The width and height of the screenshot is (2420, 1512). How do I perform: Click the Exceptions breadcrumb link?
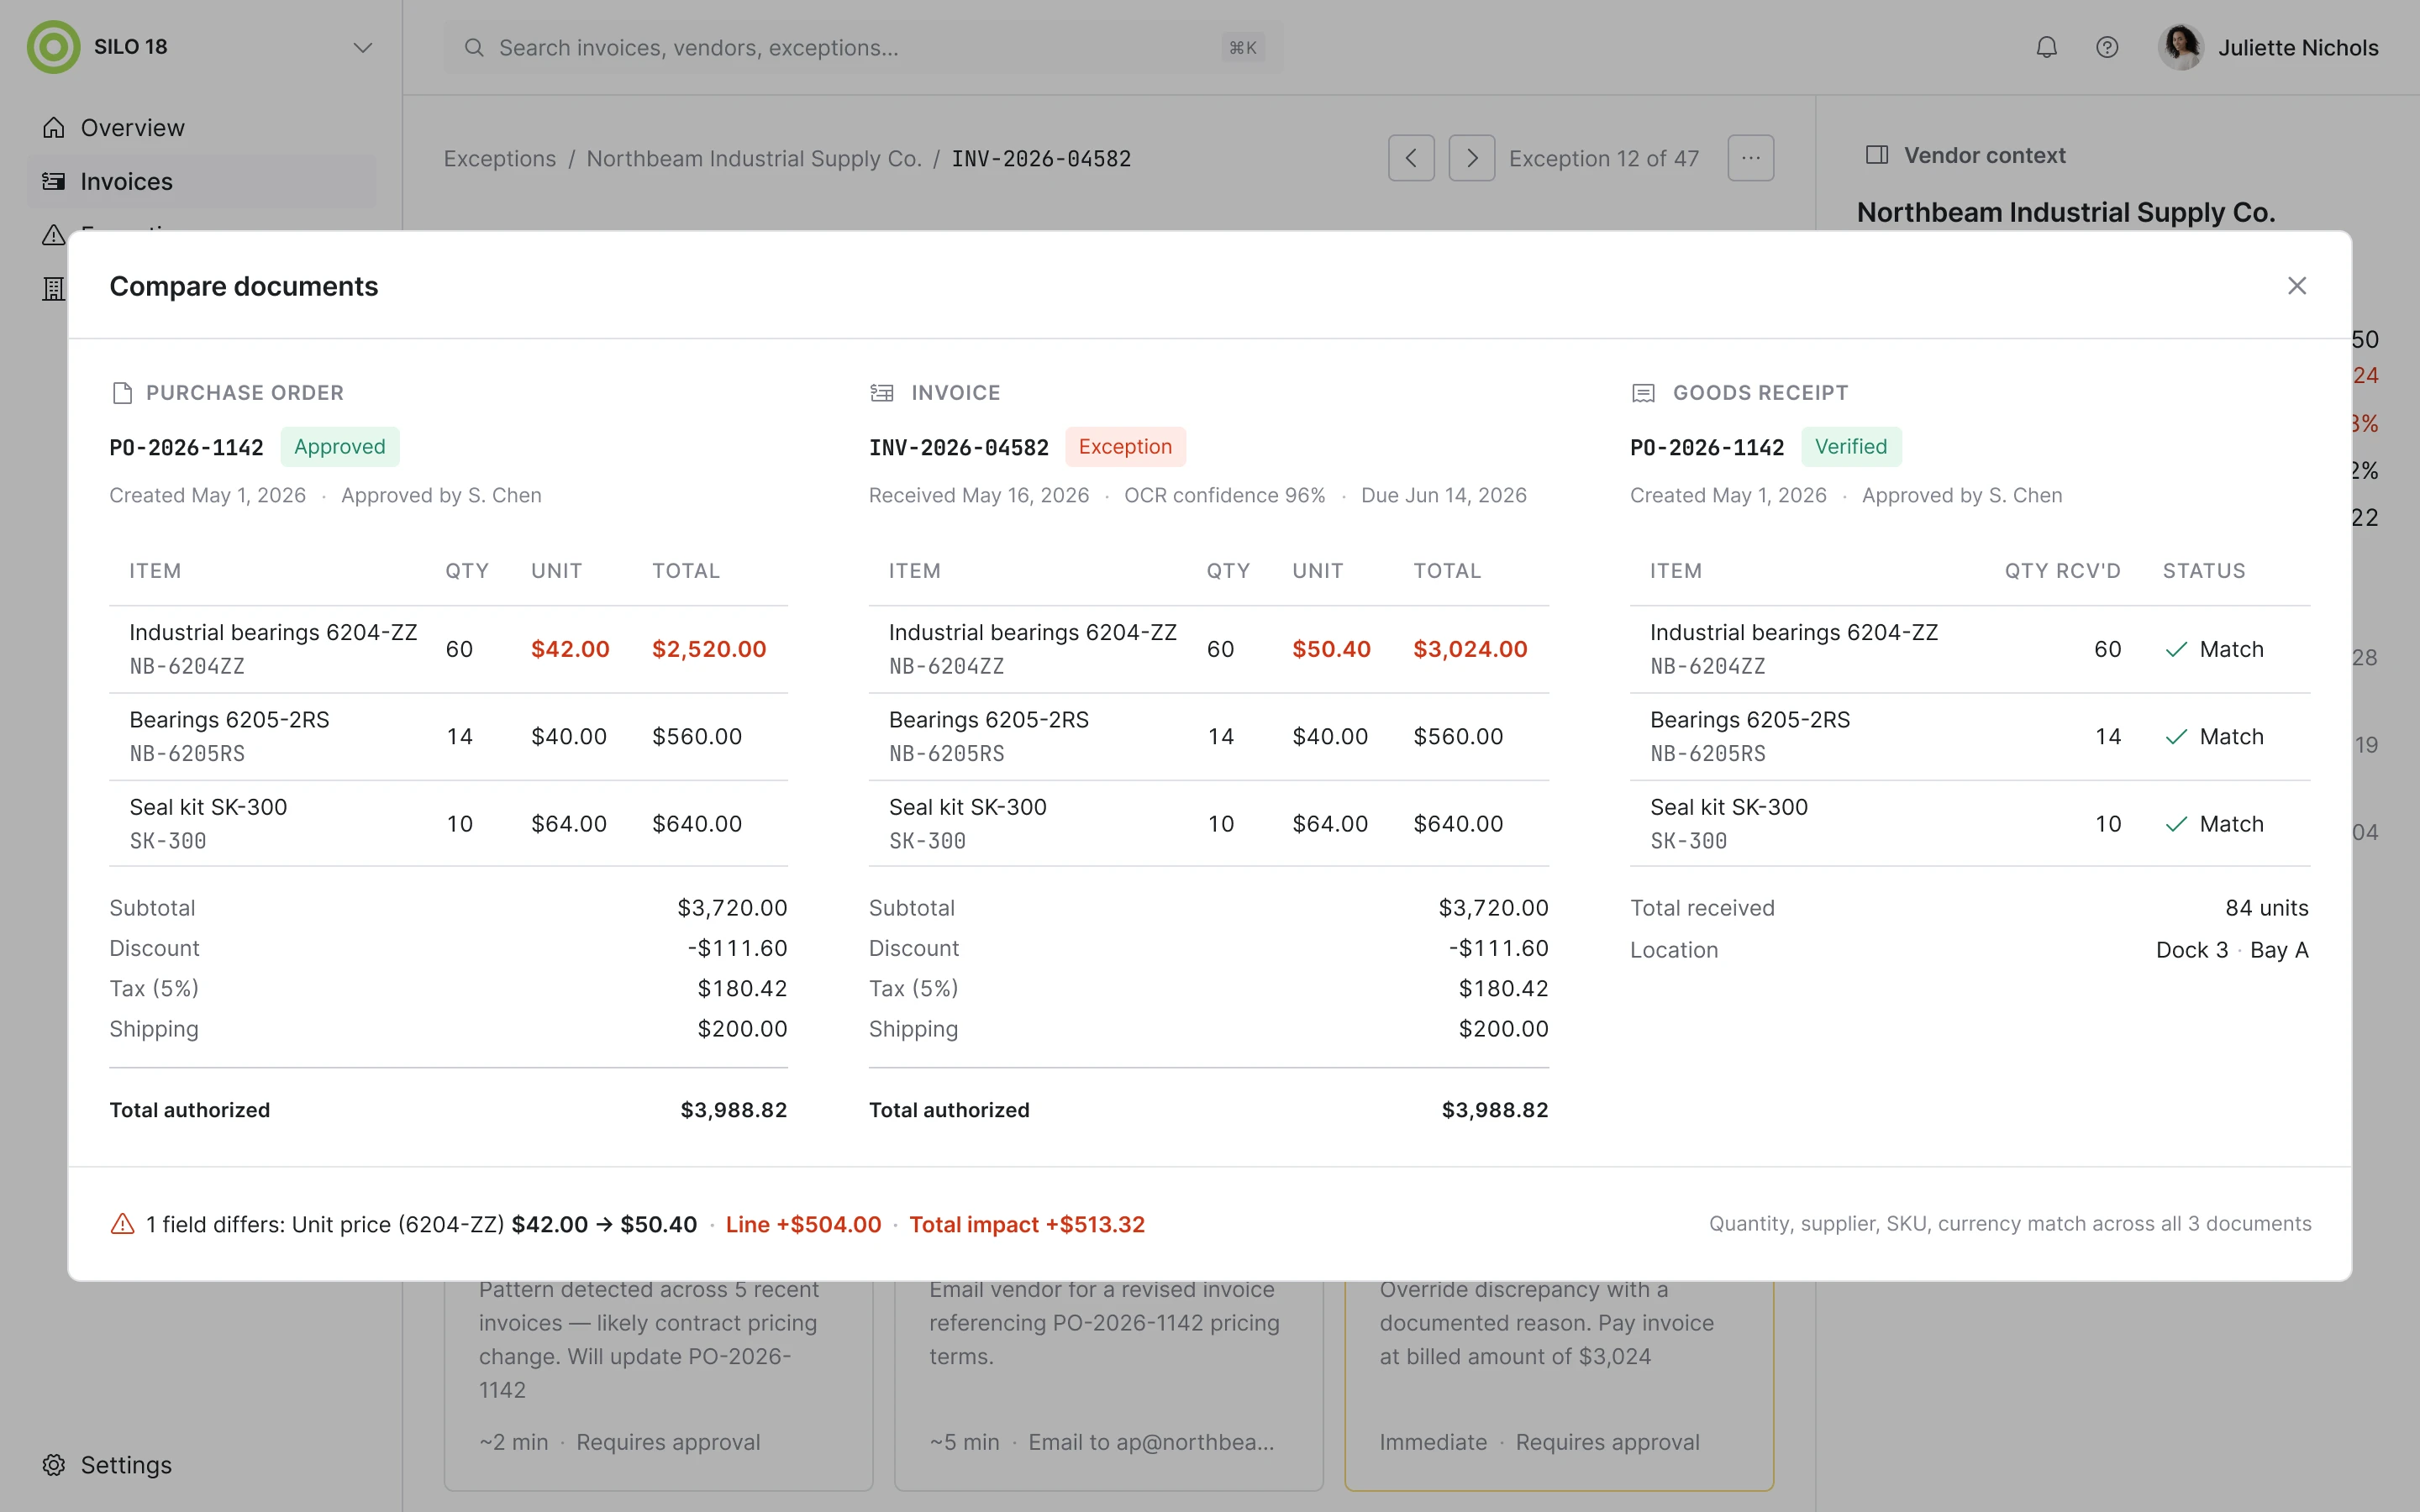coord(499,159)
